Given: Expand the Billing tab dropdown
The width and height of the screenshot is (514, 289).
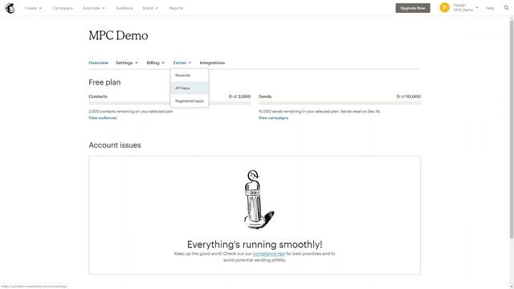Looking at the screenshot, I should point(155,63).
